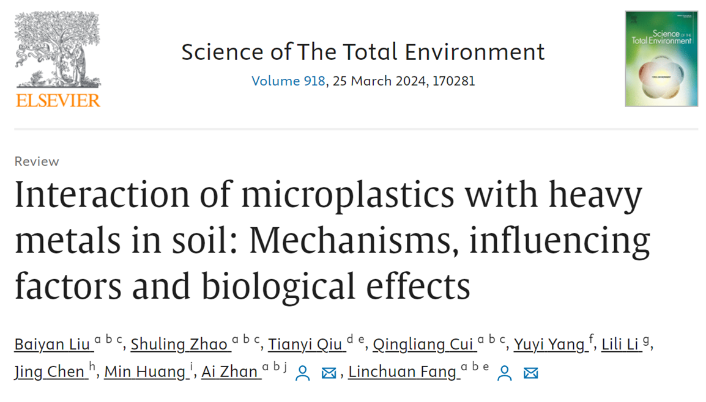Click the article title heading
Viewport: 706px width, 402px height.
coord(332,240)
